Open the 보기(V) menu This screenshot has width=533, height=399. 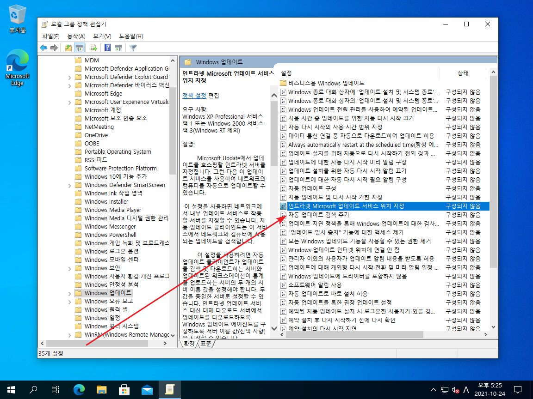coord(102,36)
